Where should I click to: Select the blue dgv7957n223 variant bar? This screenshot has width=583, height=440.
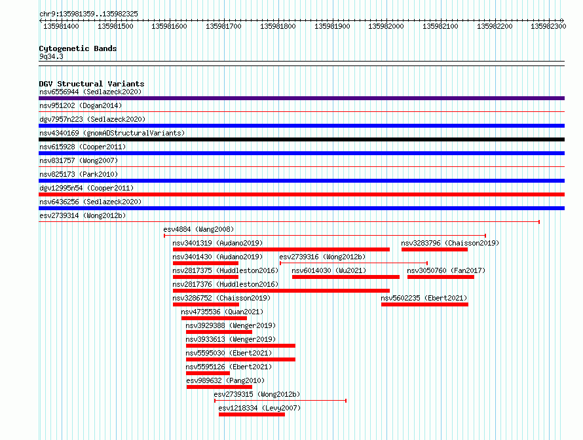pyautogui.click(x=301, y=126)
